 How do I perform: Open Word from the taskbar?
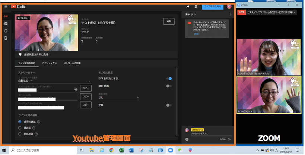[131, 150]
